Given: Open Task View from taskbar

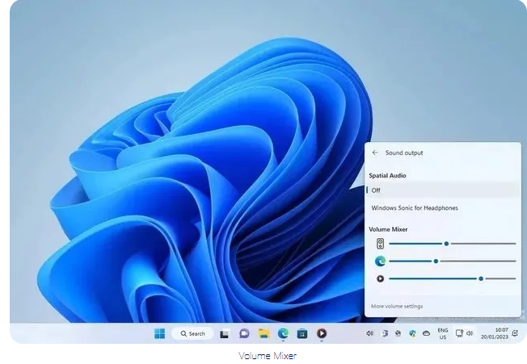Looking at the screenshot, I should coord(224,334).
